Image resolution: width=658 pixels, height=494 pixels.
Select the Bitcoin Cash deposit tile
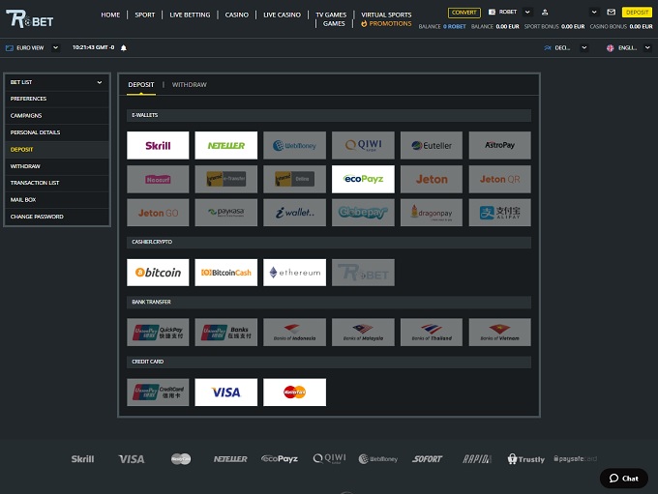click(225, 273)
